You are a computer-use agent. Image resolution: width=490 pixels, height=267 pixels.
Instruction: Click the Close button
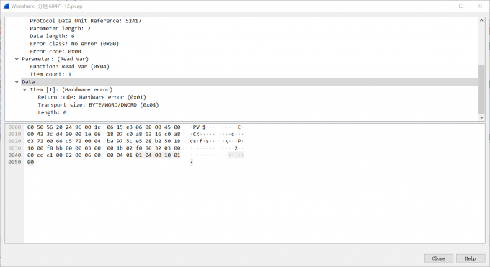(438, 258)
